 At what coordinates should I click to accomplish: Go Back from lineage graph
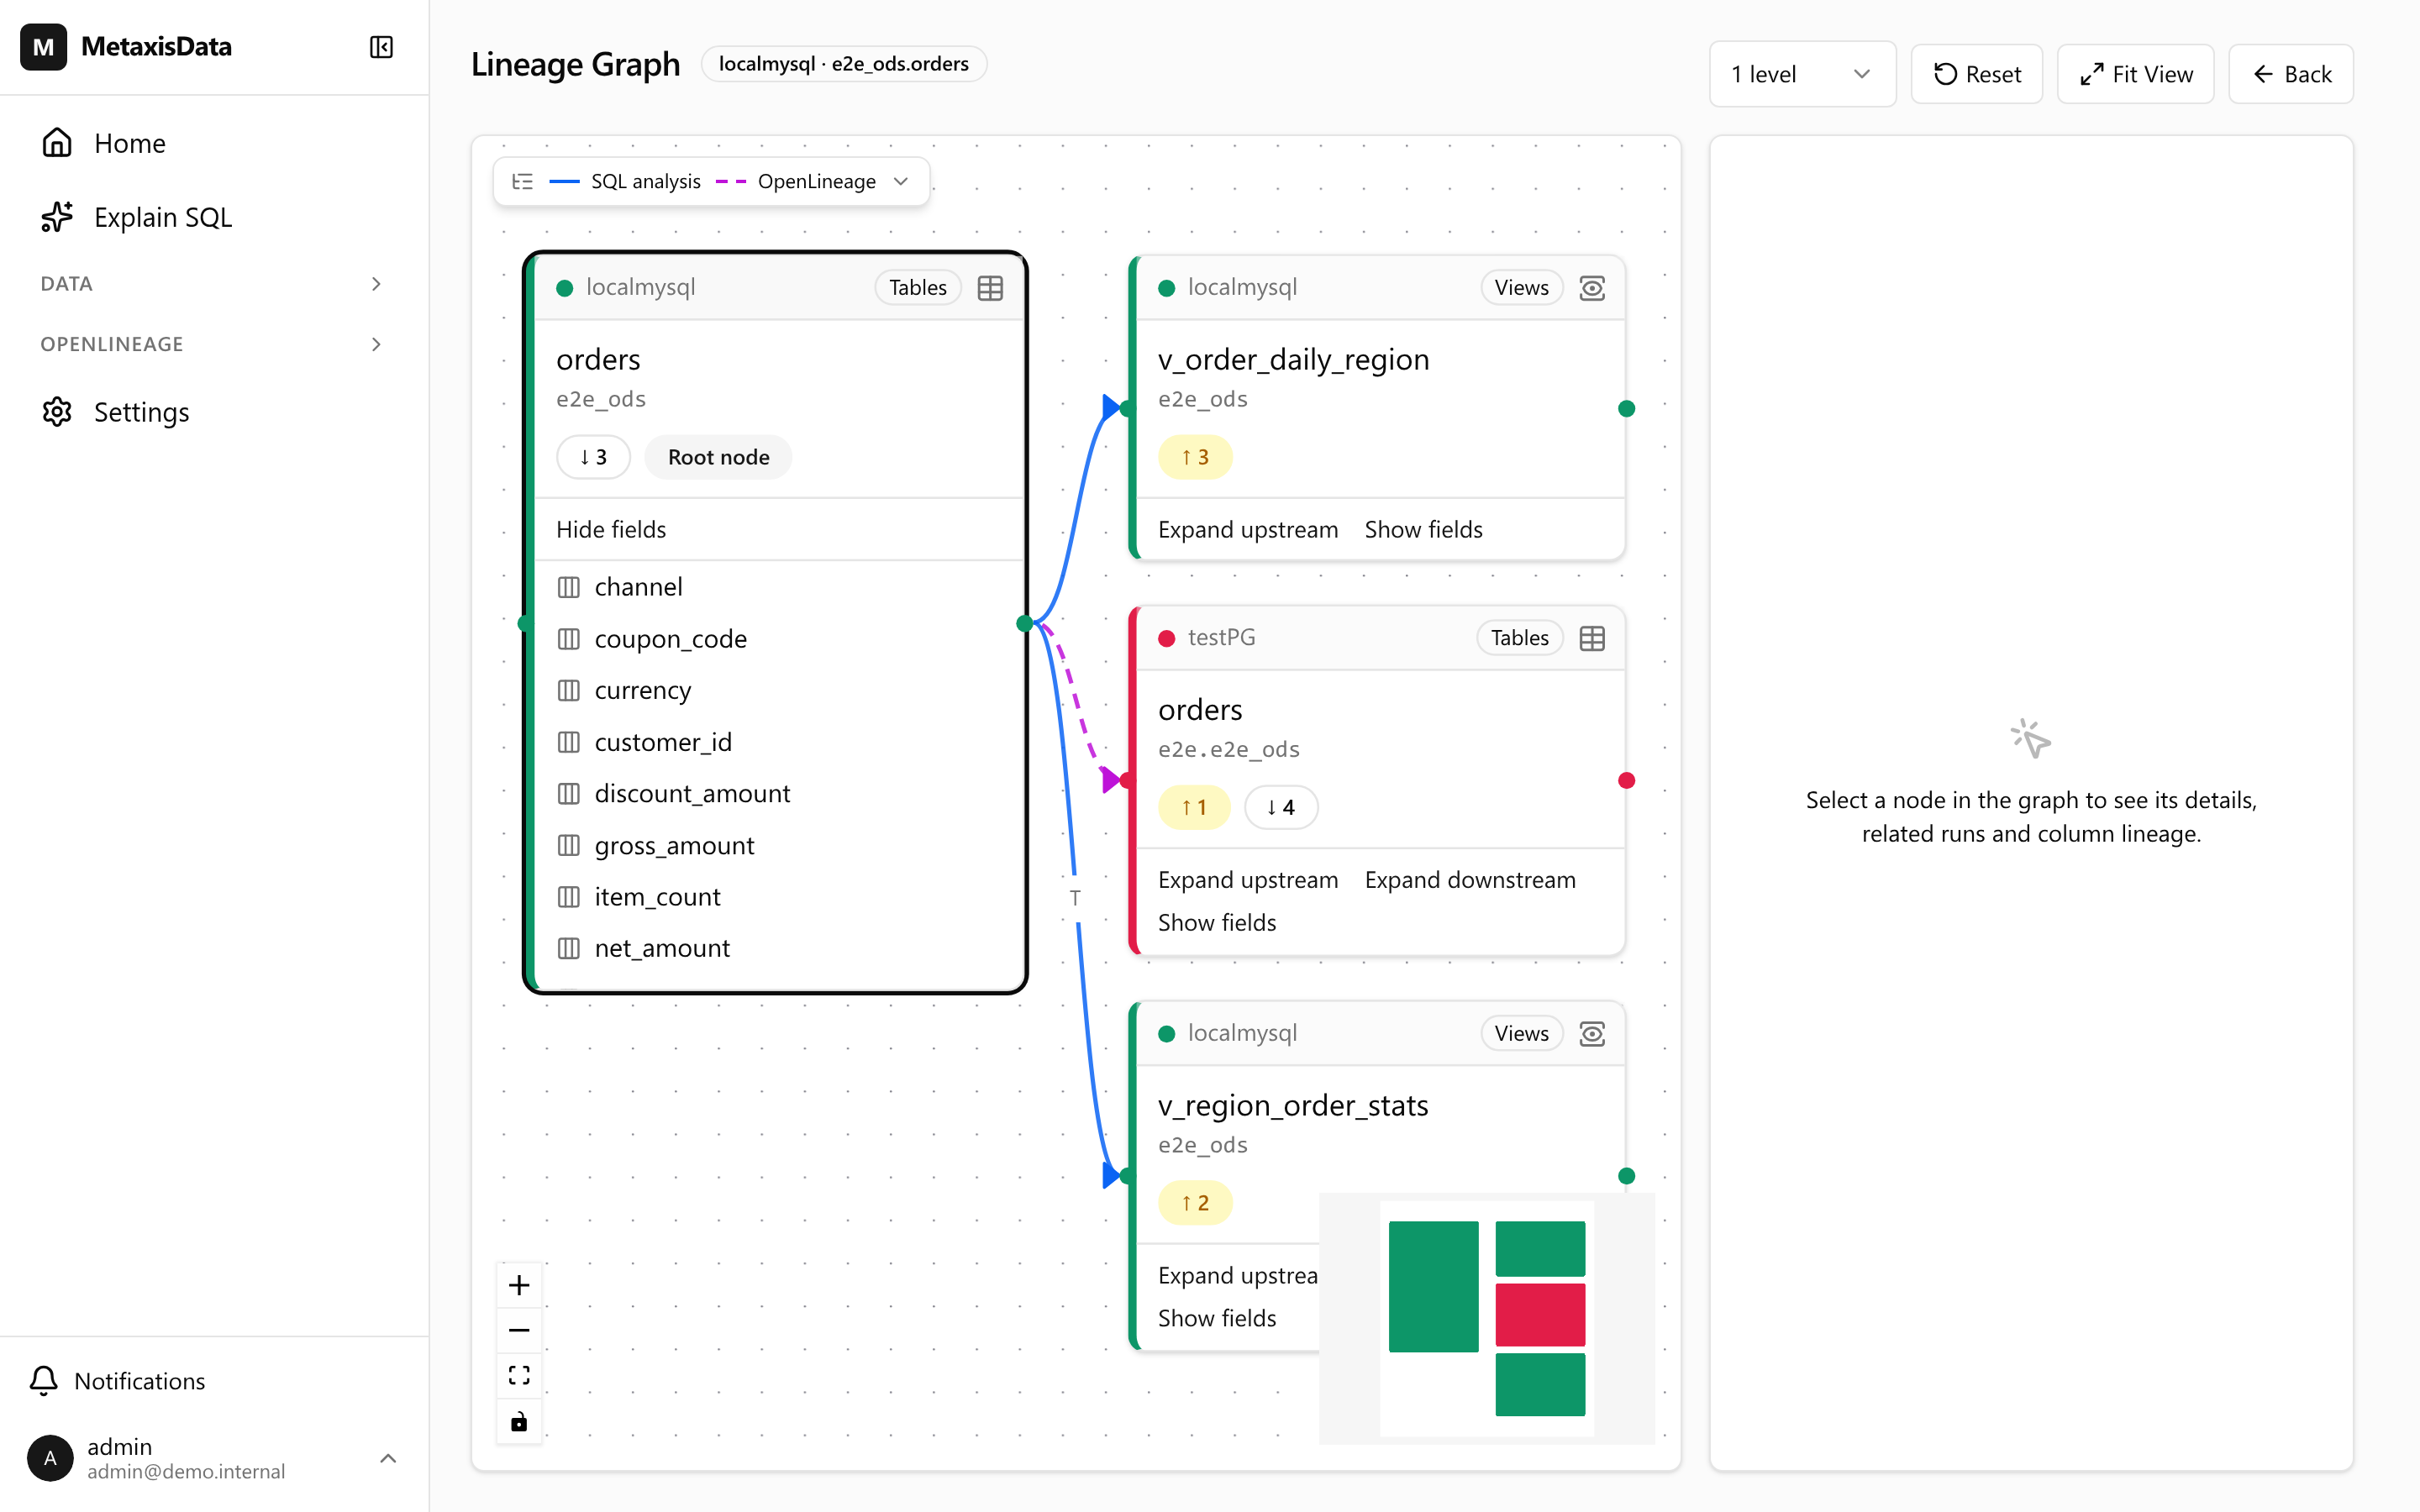coord(2291,74)
